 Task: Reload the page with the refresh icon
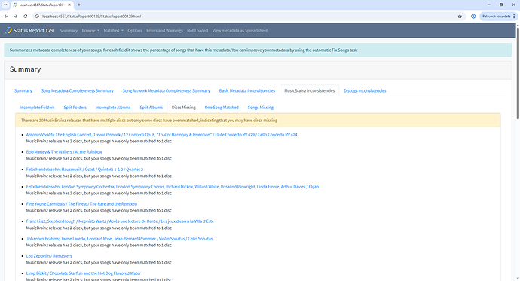pyautogui.click(x=25, y=17)
